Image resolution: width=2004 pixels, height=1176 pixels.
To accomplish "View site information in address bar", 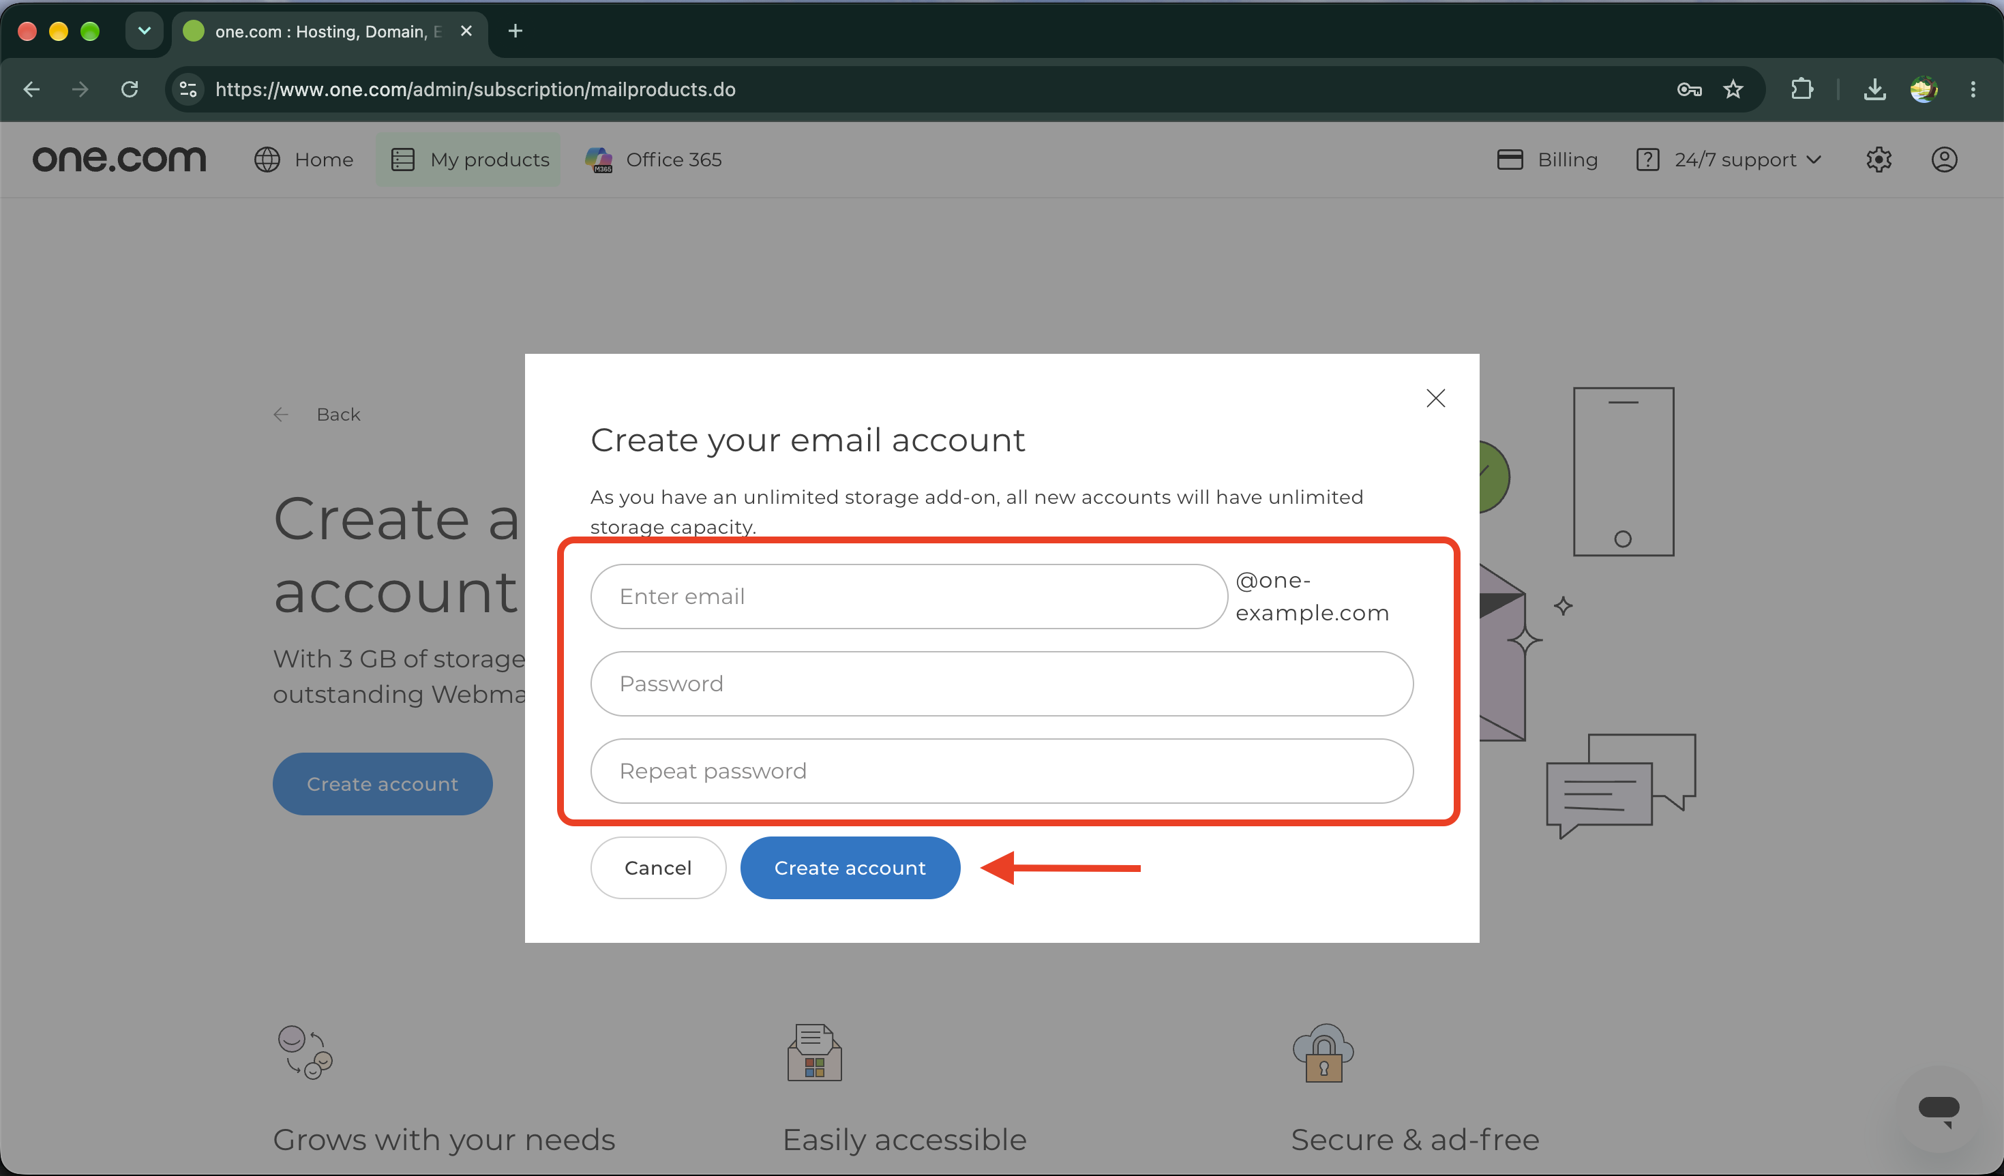I will pos(188,89).
